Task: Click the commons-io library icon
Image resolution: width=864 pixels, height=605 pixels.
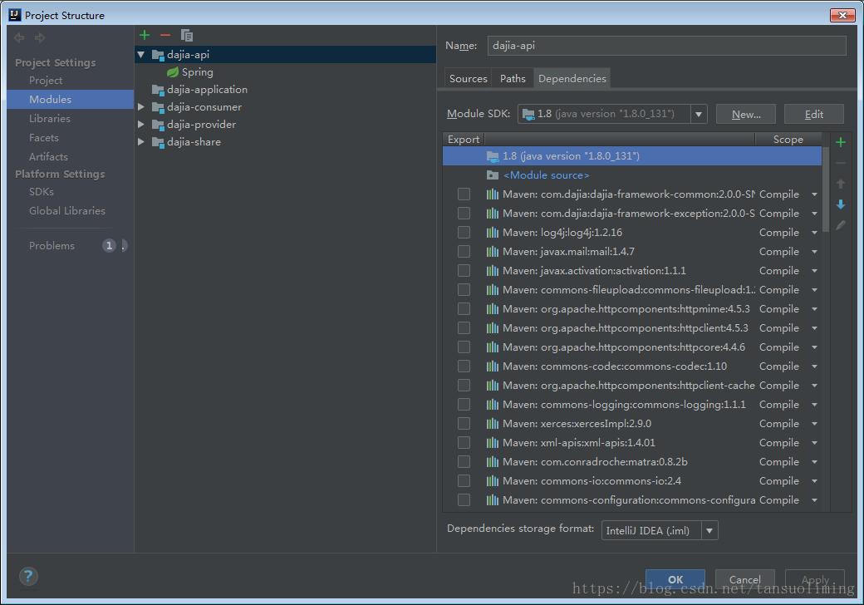Action: [492, 481]
